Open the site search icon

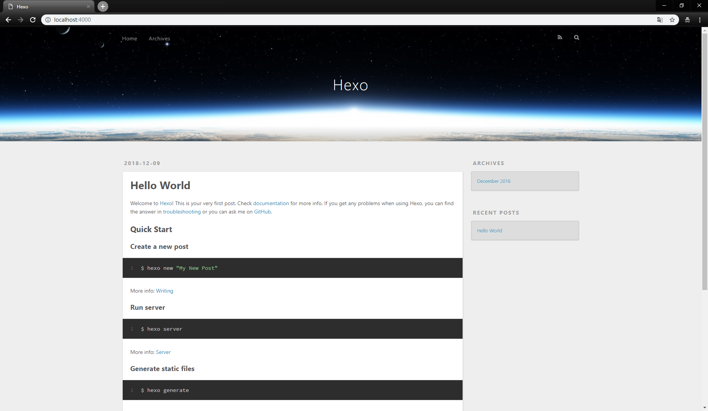click(x=577, y=37)
